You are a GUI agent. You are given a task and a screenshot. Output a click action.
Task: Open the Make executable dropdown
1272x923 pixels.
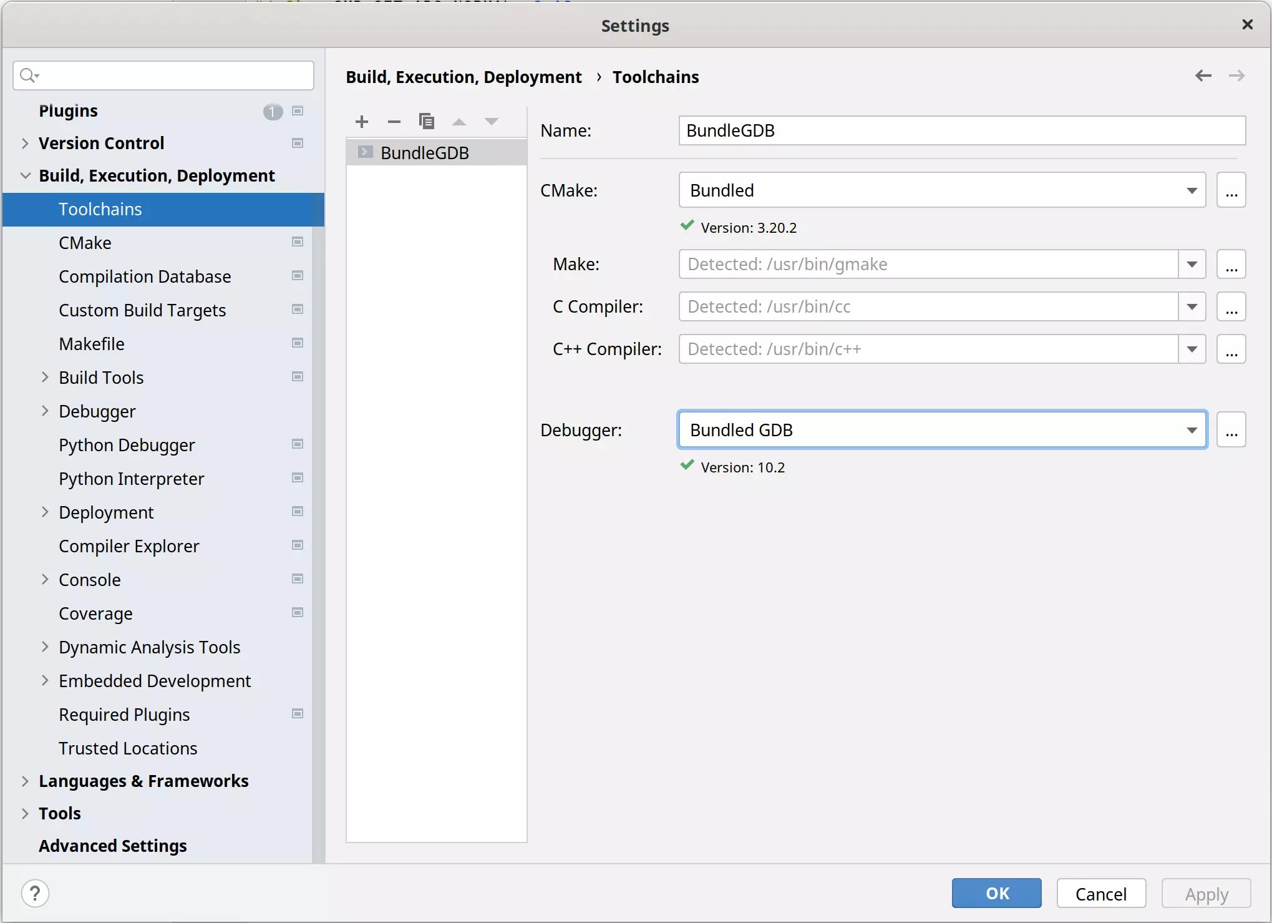pyautogui.click(x=1192, y=264)
